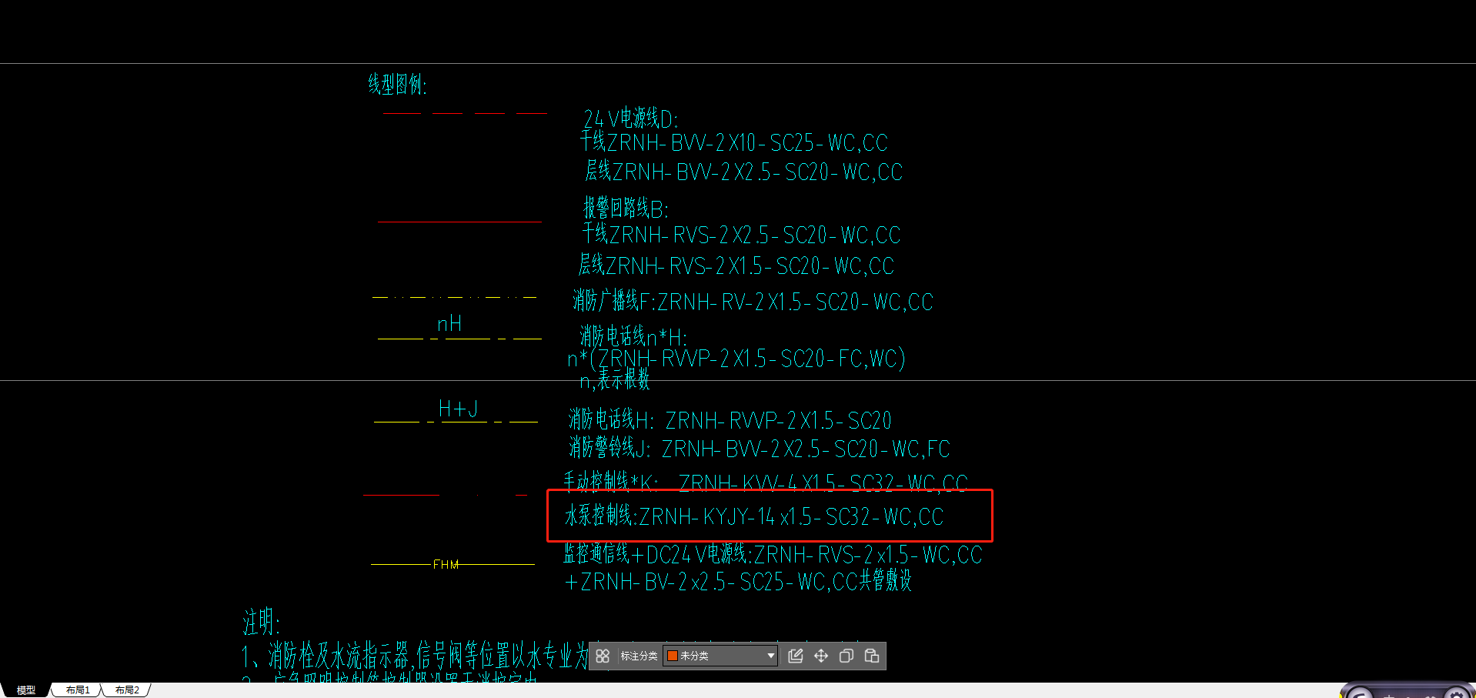Viewport: 1476px width, 698px height.
Task: Select the nH yellow line label
Action: pos(449,324)
